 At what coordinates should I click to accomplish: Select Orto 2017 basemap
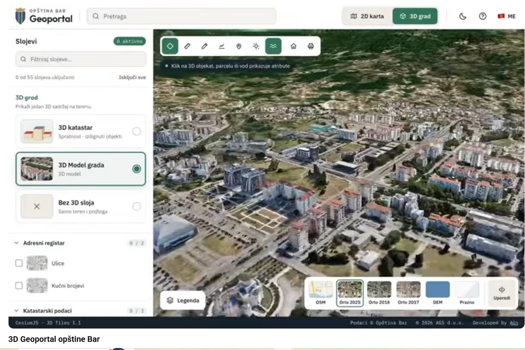[408, 293]
